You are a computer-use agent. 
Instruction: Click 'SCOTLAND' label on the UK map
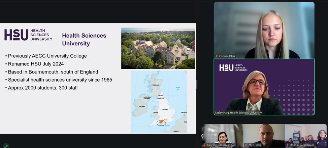(156, 85)
